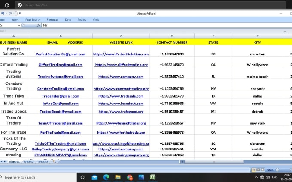Viewport: 292px width, 182px height.
Task: Open PerfectSolutionCo@gmail.com email link
Action: tap(61, 54)
